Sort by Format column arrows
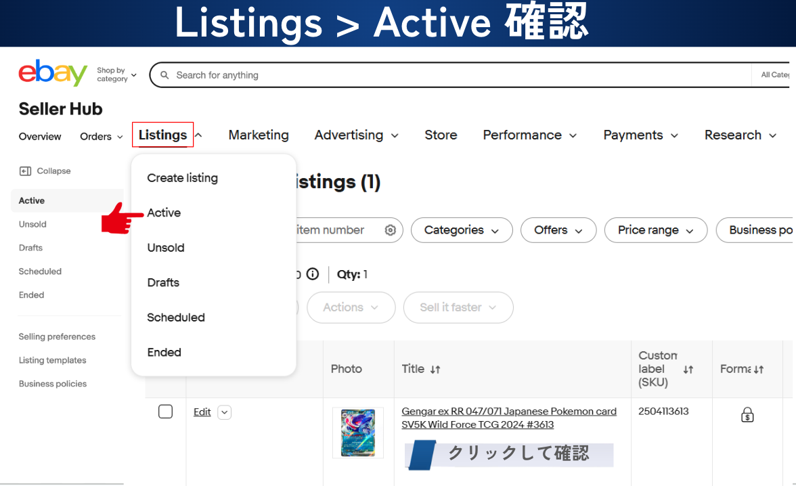Viewport: 796px width, 486px height. pyautogui.click(x=758, y=369)
